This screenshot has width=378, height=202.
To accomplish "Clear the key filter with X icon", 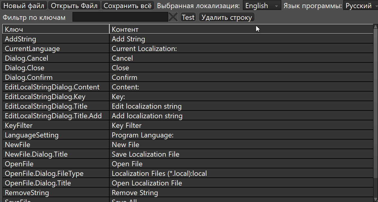I will [173, 17].
